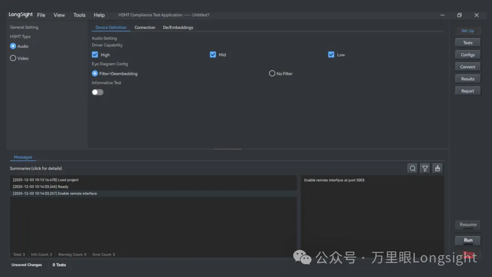The width and height of the screenshot is (492, 277).
Task: Open the message filter funnel icon
Action: coord(425,168)
